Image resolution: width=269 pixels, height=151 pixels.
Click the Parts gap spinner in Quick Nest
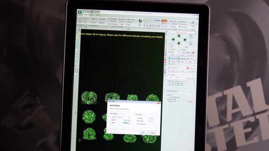(152, 119)
